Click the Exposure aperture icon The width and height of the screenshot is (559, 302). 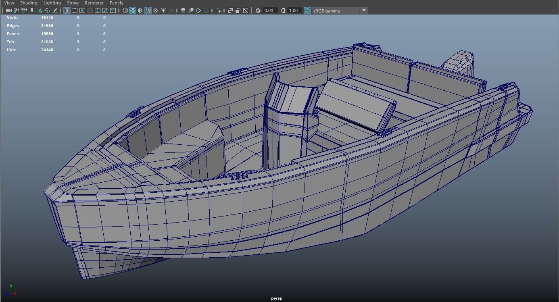258,10
